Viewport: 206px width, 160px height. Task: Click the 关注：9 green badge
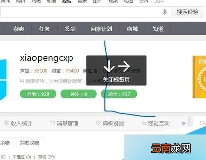point(78,94)
